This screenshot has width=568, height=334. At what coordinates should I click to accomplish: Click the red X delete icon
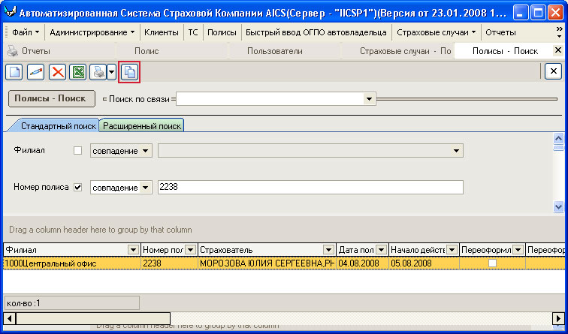[57, 72]
